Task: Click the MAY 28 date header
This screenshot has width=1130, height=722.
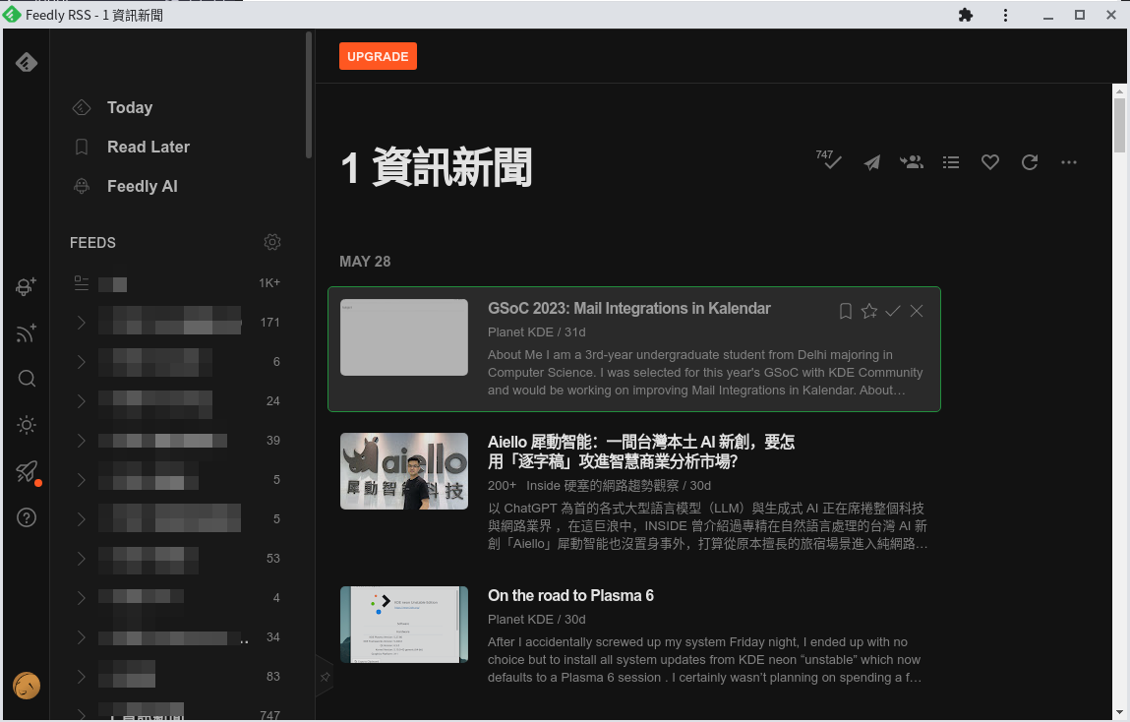Action: [366, 262]
